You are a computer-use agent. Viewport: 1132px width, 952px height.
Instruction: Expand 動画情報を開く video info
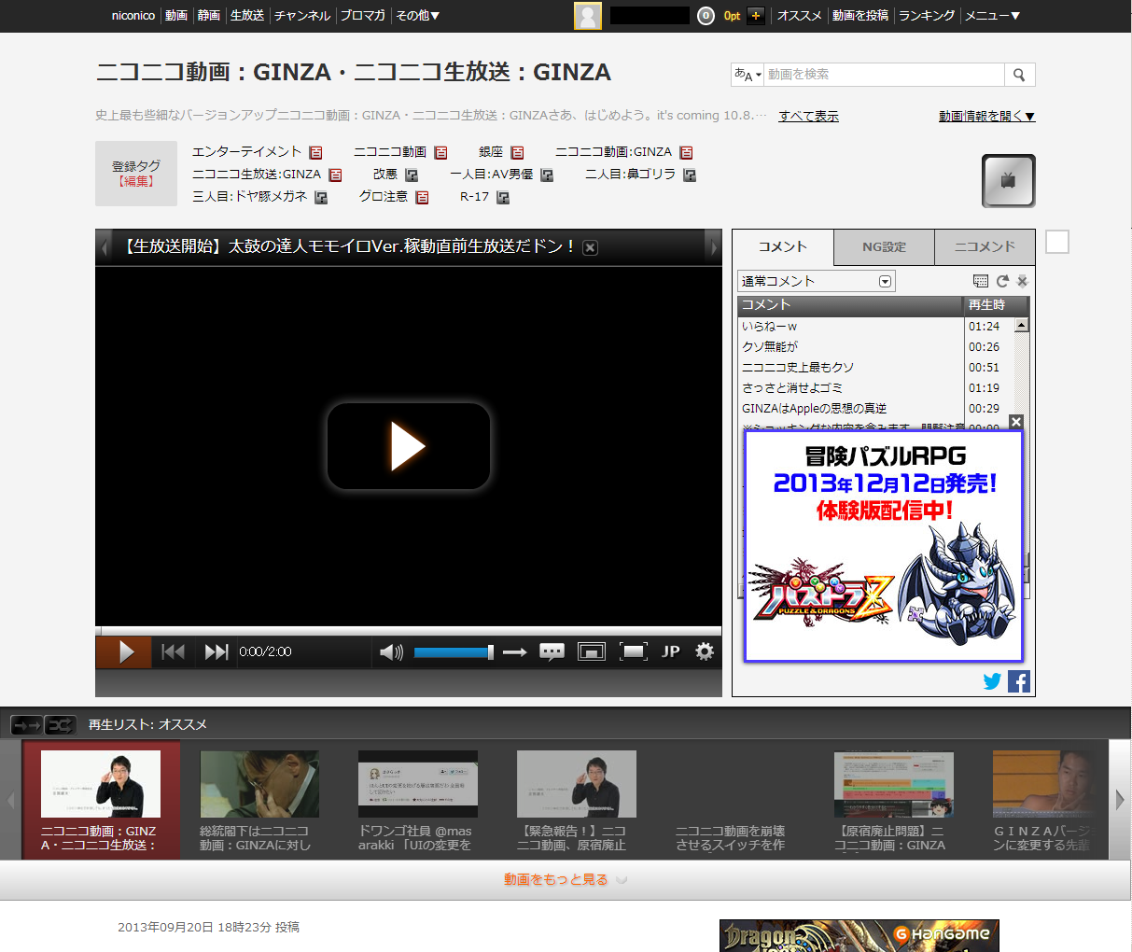click(x=986, y=116)
